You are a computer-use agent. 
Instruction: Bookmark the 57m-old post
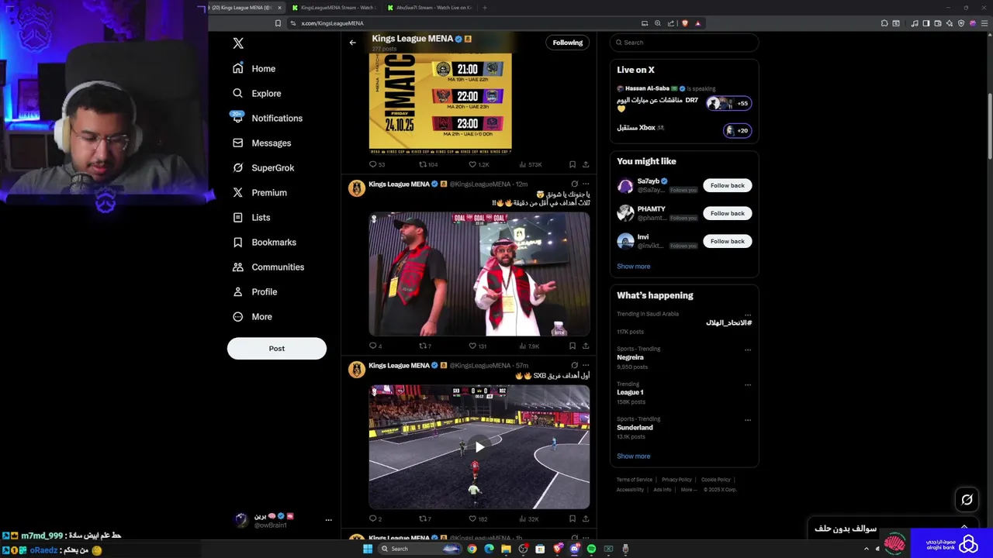point(573,518)
